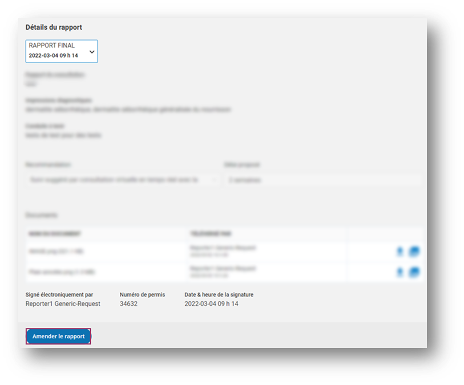Open viewer icon for the first listed document
The width and height of the screenshot is (464, 385).
click(x=414, y=252)
